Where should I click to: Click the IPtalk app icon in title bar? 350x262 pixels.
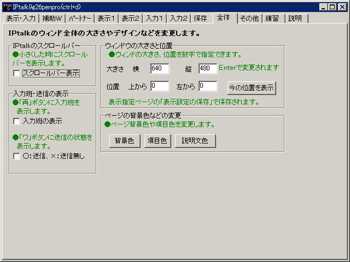[x=7, y=7]
